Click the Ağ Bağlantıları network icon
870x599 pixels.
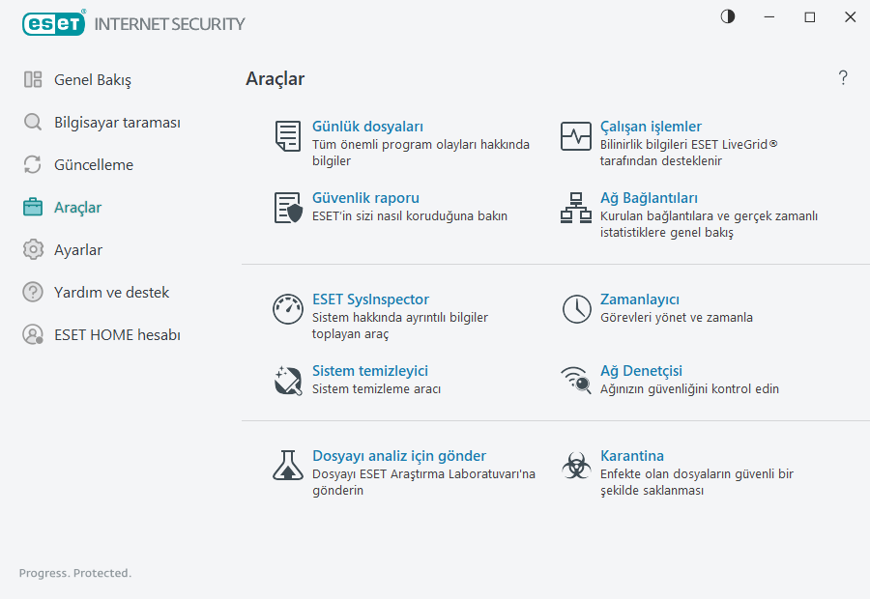click(x=575, y=208)
